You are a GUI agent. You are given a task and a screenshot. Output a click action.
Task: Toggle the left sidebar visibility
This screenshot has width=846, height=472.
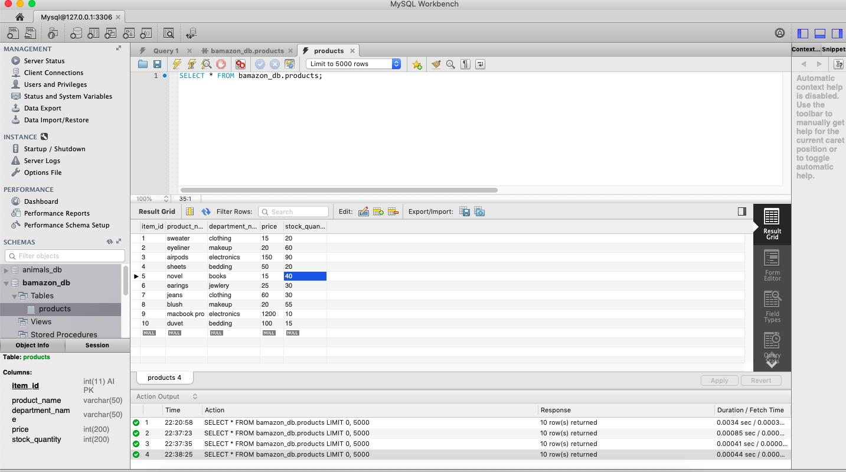point(803,33)
